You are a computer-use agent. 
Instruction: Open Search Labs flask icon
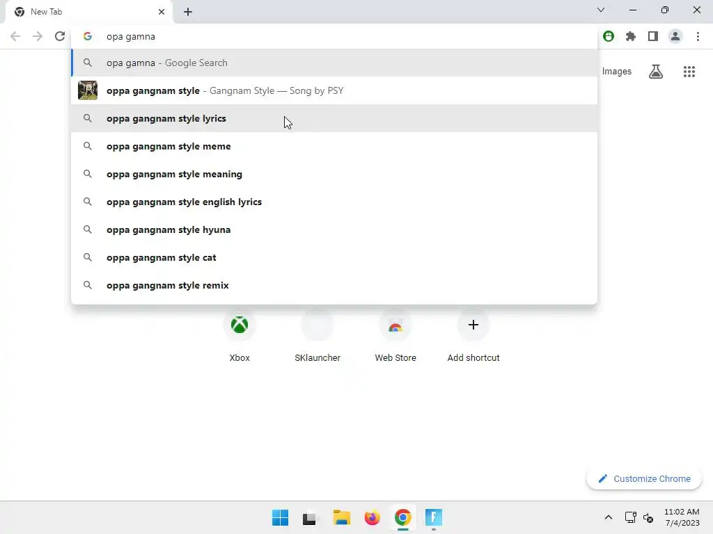(x=656, y=72)
